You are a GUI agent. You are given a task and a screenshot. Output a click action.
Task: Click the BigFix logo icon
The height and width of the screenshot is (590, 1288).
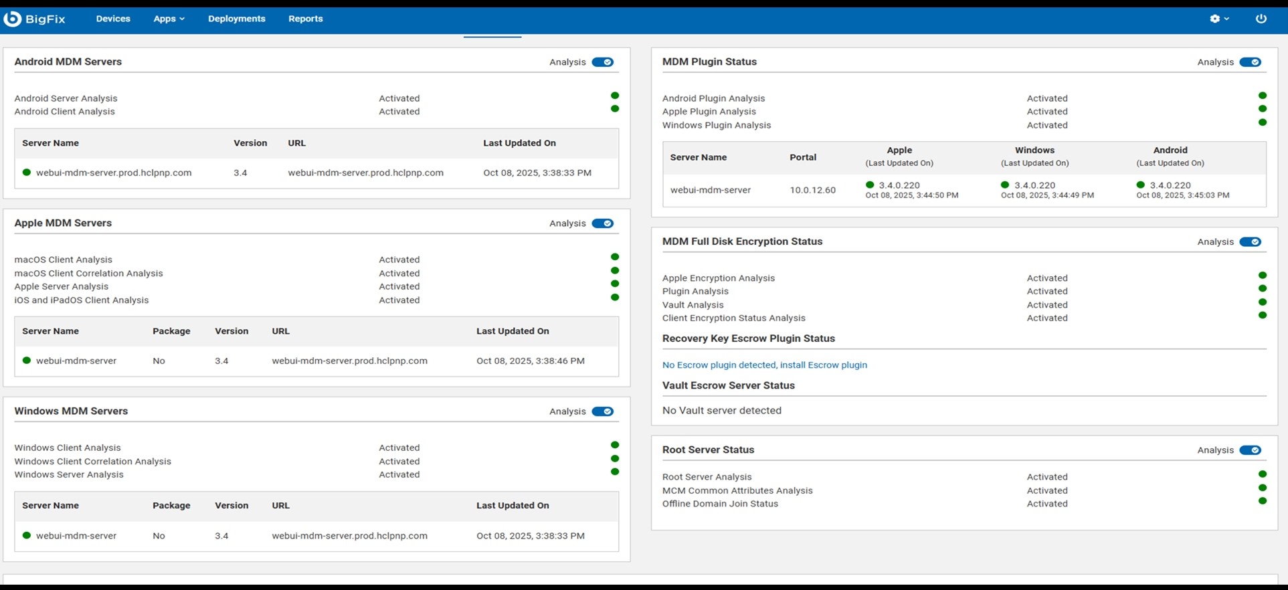(x=13, y=19)
